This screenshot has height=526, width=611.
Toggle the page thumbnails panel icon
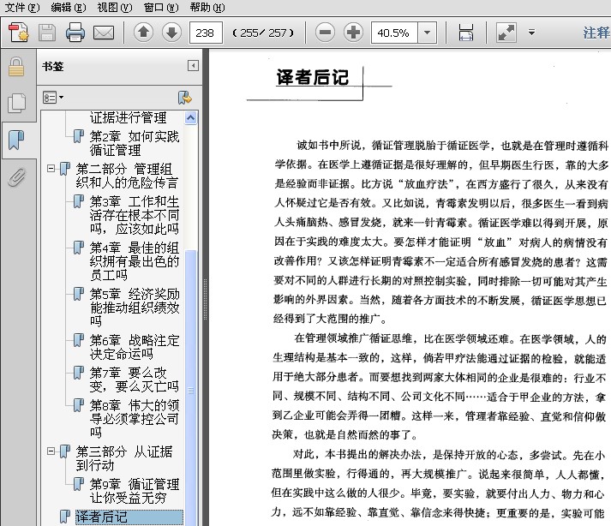16,104
